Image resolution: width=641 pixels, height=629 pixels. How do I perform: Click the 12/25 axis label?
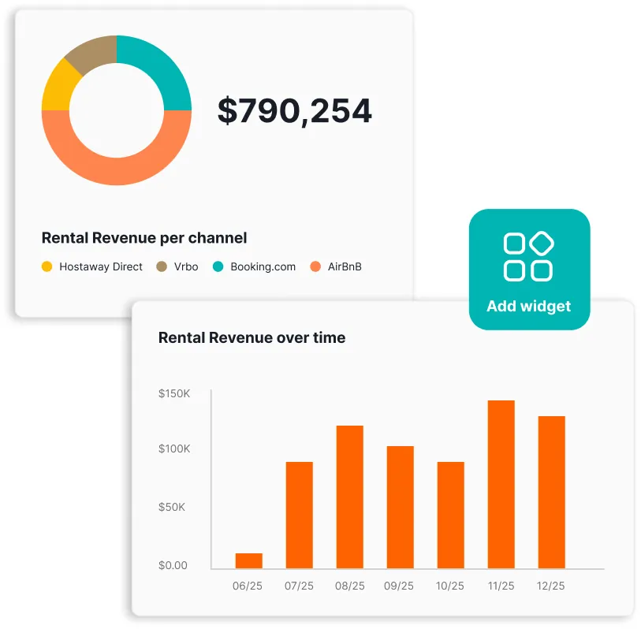[550, 586]
